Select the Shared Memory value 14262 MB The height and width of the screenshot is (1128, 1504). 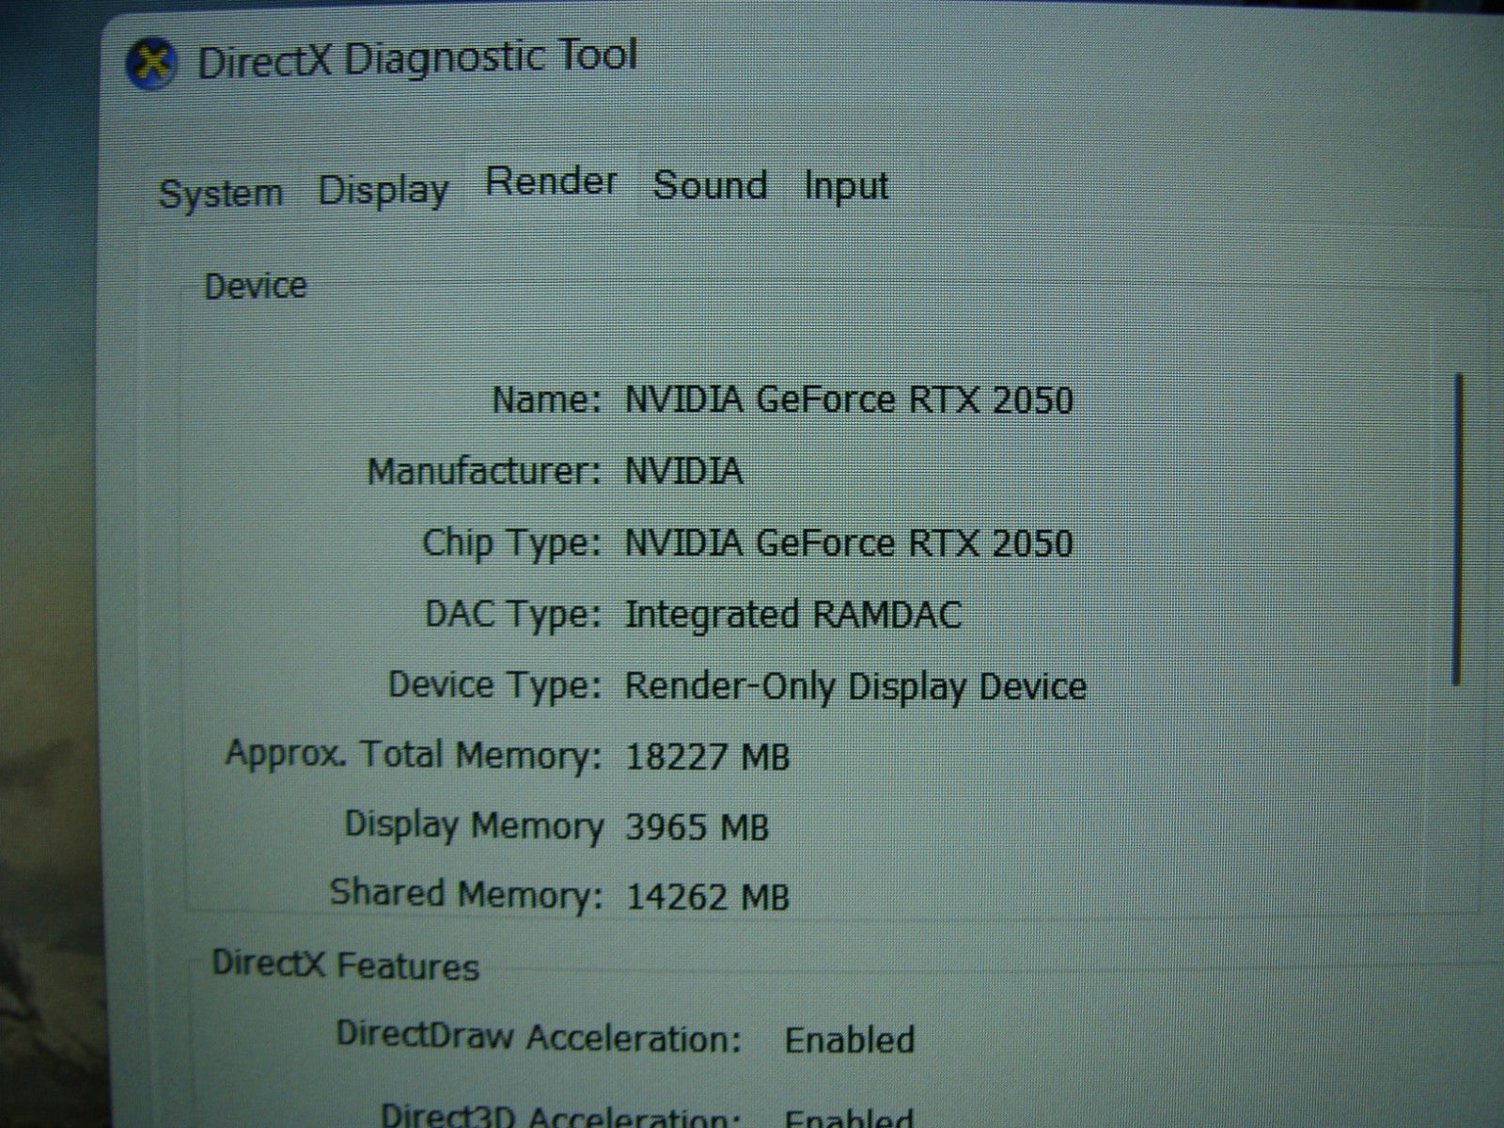coord(707,898)
